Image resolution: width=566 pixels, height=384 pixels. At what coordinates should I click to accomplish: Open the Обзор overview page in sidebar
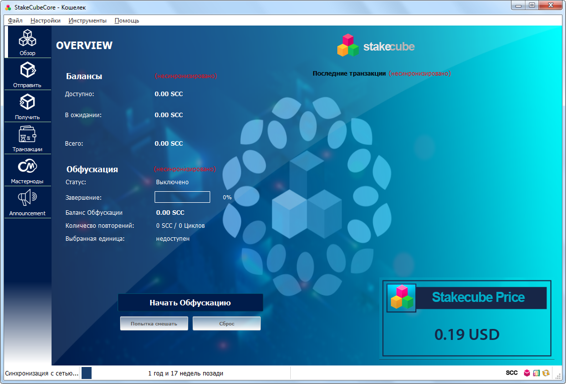[x=28, y=42]
